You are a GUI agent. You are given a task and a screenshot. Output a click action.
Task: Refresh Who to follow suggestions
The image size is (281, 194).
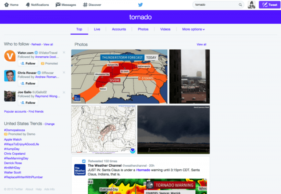point(36,44)
